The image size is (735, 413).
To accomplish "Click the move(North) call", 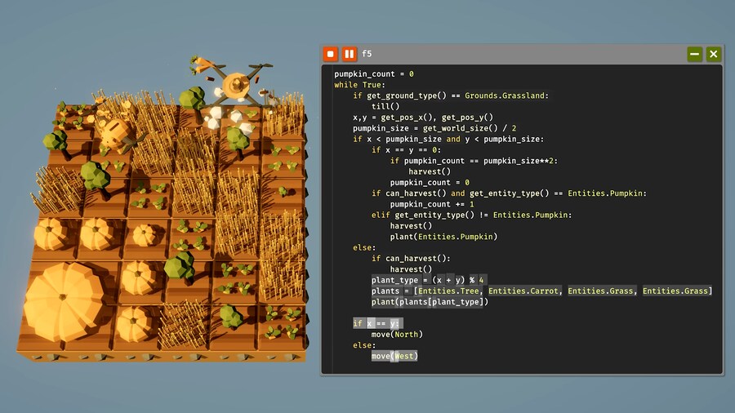I will click(397, 334).
